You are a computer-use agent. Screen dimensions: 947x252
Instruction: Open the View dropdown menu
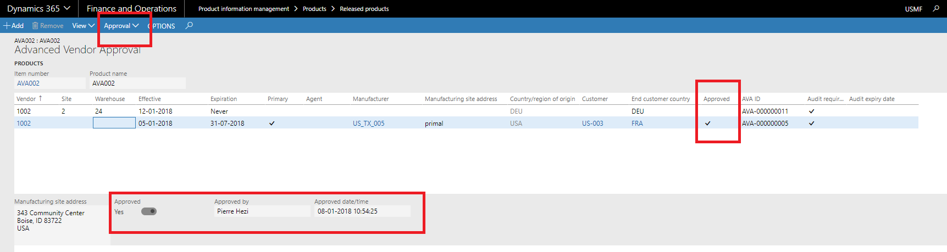pos(83,26)
